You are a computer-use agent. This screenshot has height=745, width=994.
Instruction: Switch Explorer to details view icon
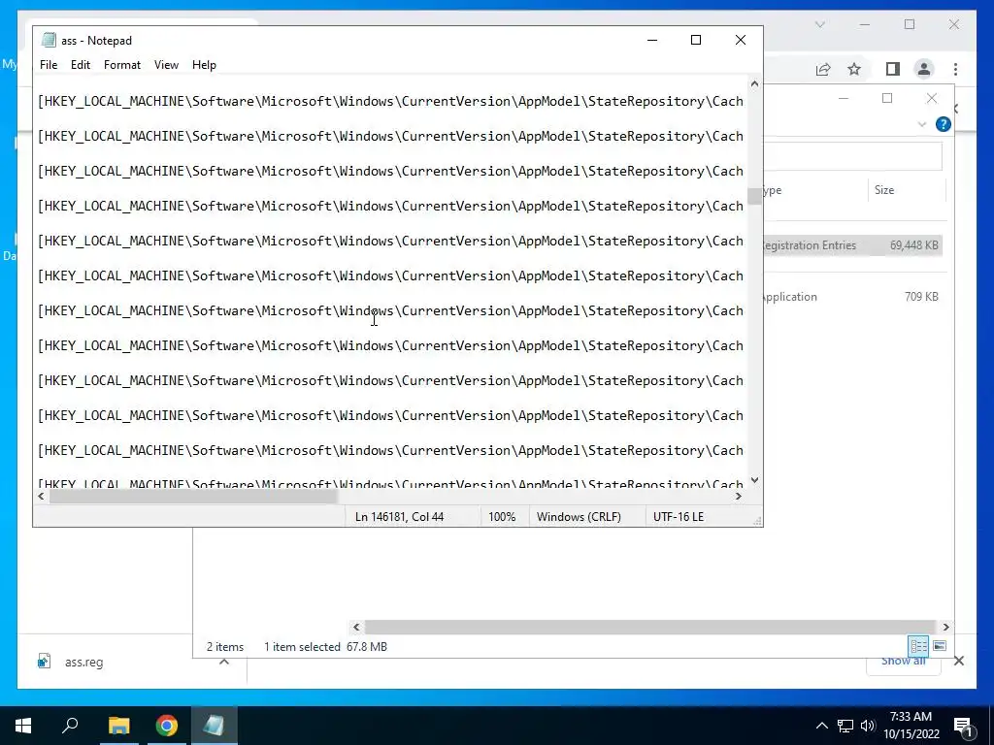click(918, 646)
